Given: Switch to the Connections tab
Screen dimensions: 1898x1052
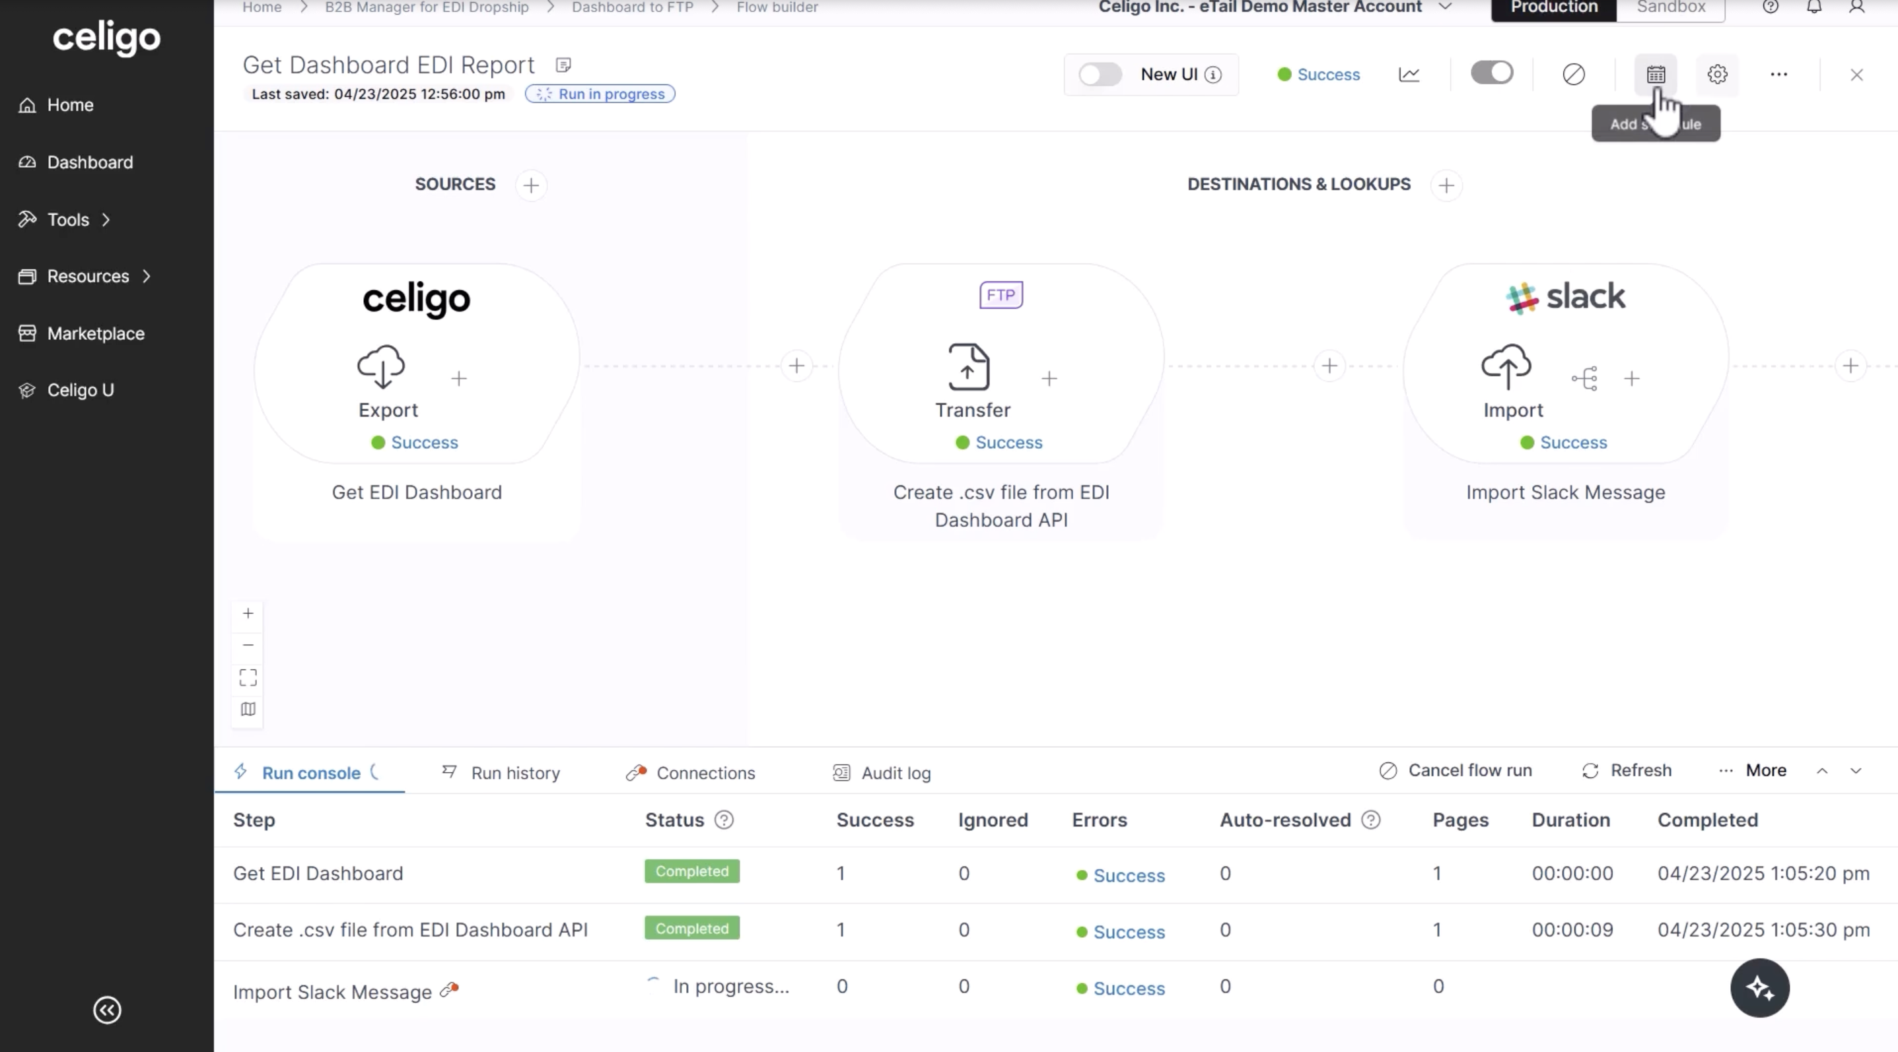Looking at the screenshot, I should pos(690,772).
